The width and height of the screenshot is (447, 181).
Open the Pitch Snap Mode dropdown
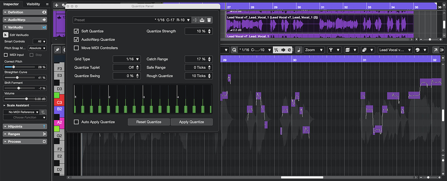click(37, 48)
